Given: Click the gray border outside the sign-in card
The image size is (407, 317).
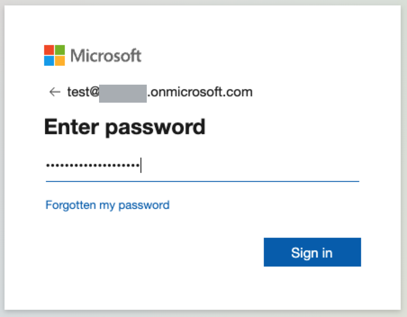Looking at the screenshot, I should coord(404,158).
